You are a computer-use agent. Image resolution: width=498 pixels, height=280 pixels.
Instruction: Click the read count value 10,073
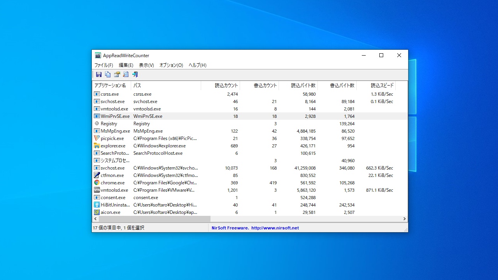point(231,168)
